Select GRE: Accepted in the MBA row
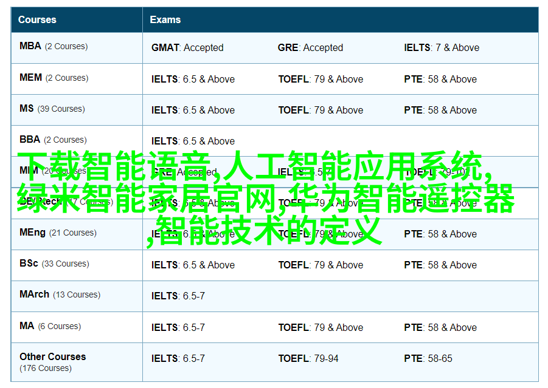Viewport: 548px width, 388px height. 310,47
